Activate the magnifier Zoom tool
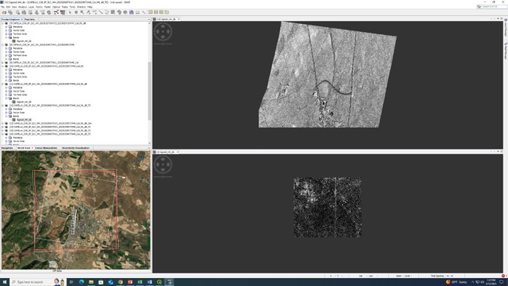 [82, 12]
